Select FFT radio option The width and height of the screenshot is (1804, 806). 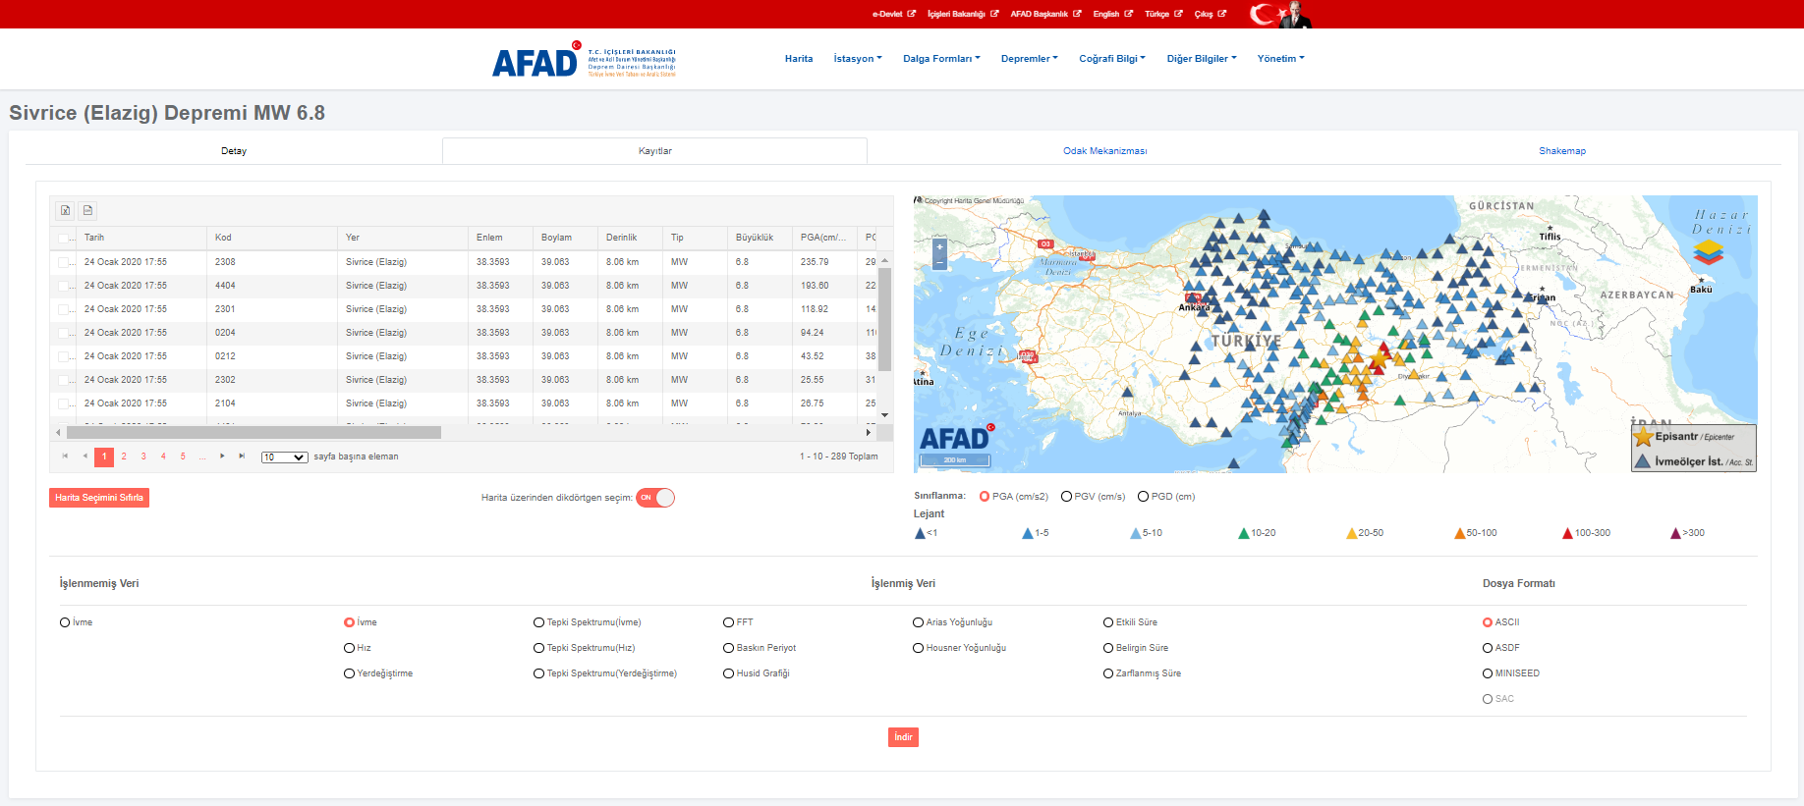pyautogui.click(x=728, y=622)
